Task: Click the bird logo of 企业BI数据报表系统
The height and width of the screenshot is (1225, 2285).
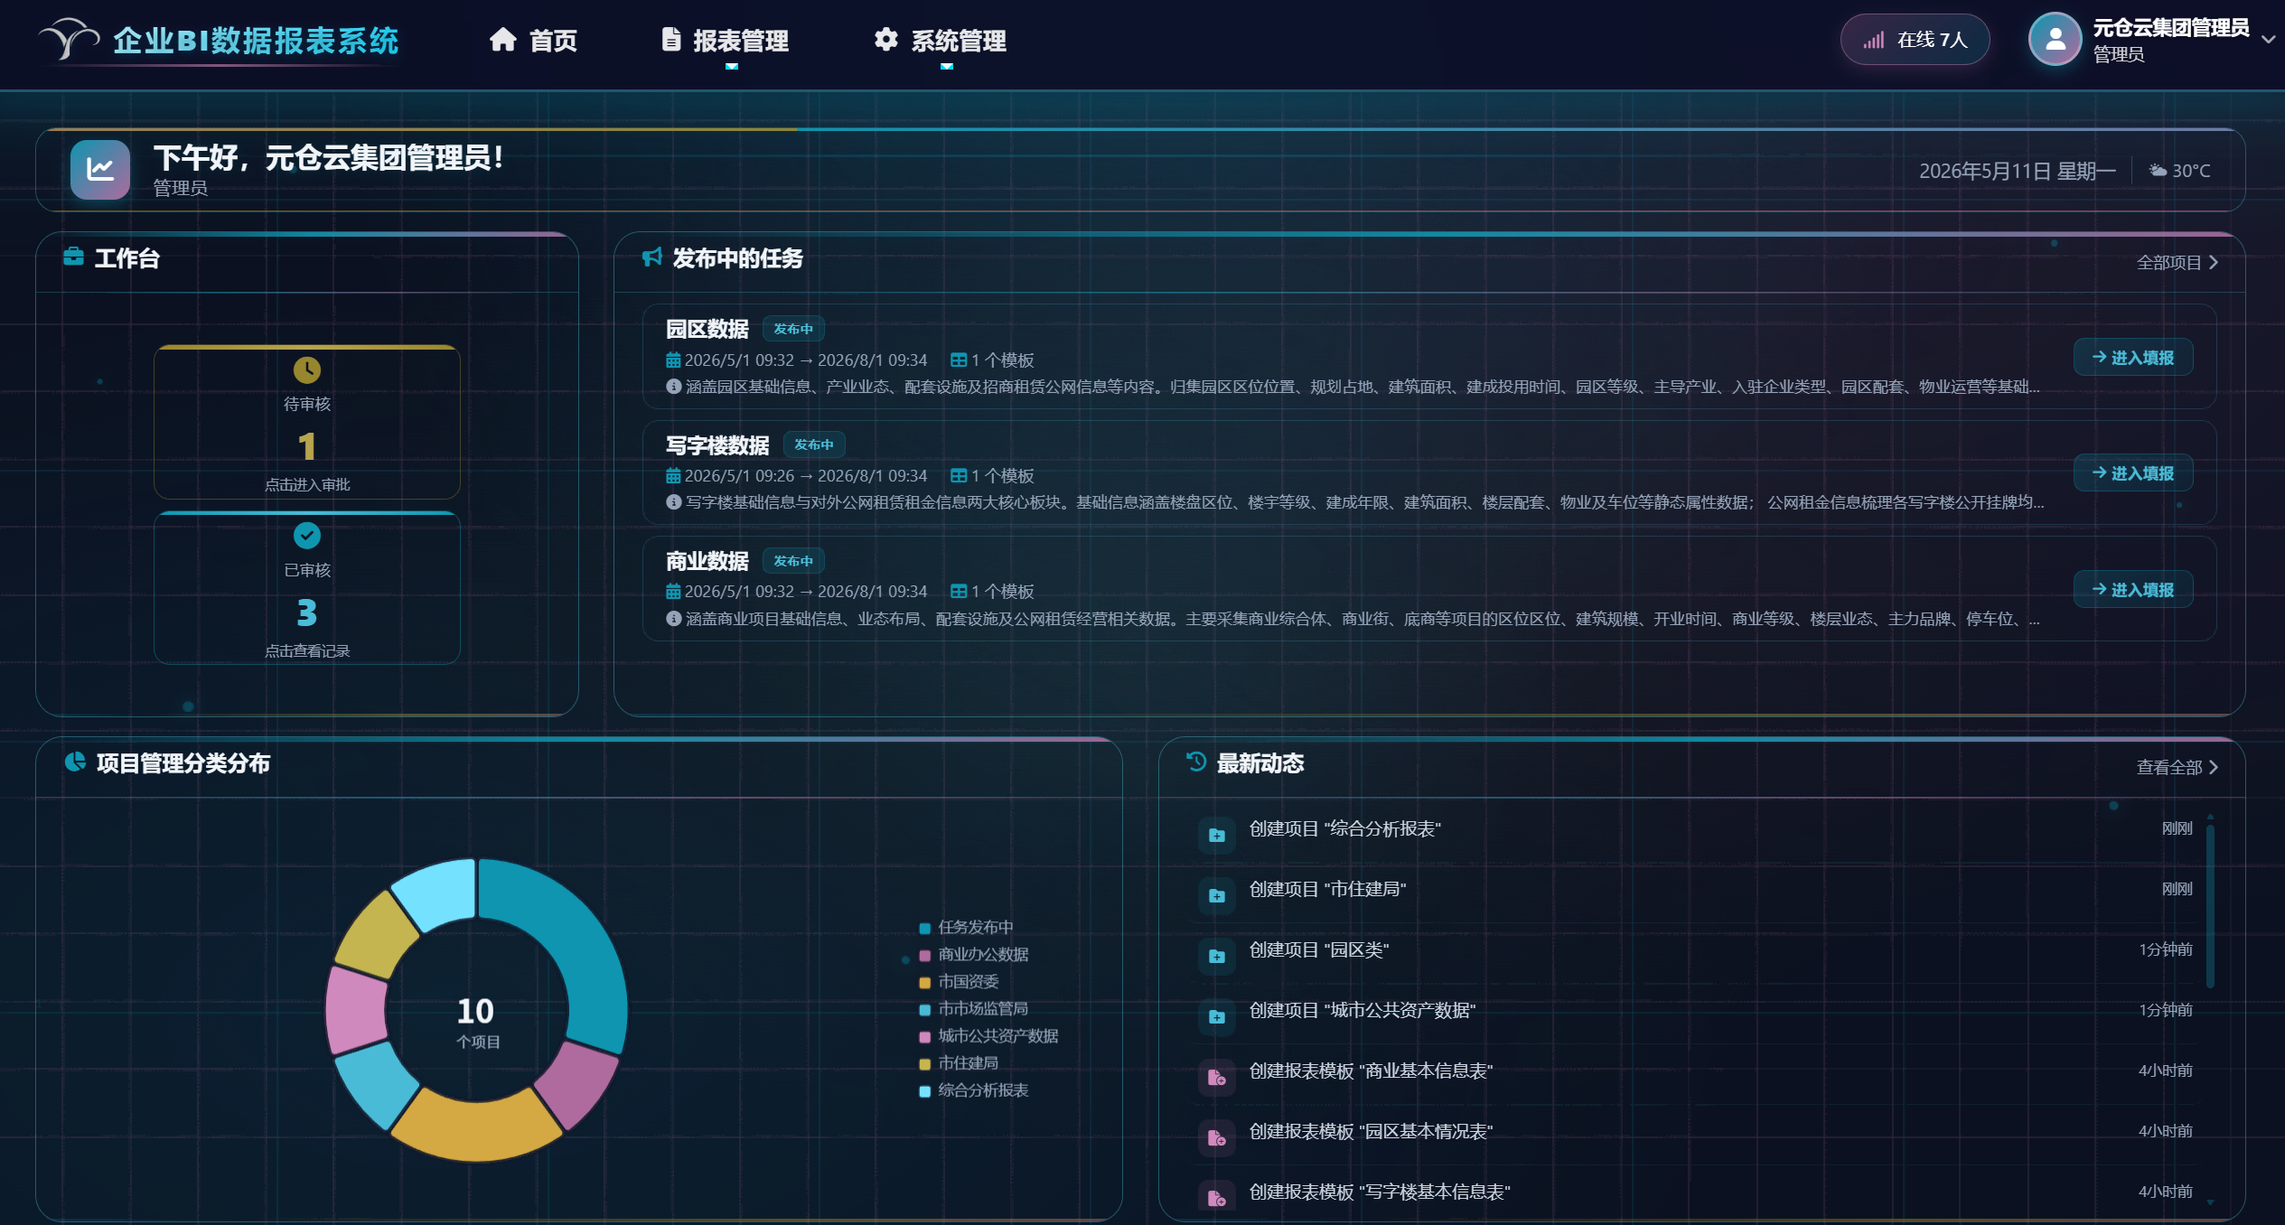Action: [x=69, y=40]
